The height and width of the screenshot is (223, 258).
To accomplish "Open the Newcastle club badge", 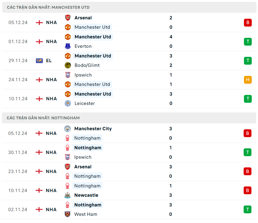I will (x=67, y=195).
